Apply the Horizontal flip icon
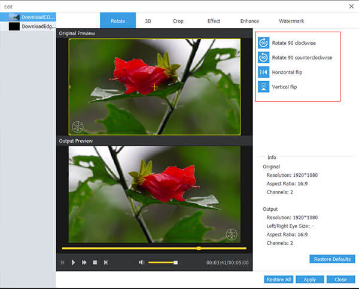The height and width of the screenshot is (289, 359). coord(263,72)
